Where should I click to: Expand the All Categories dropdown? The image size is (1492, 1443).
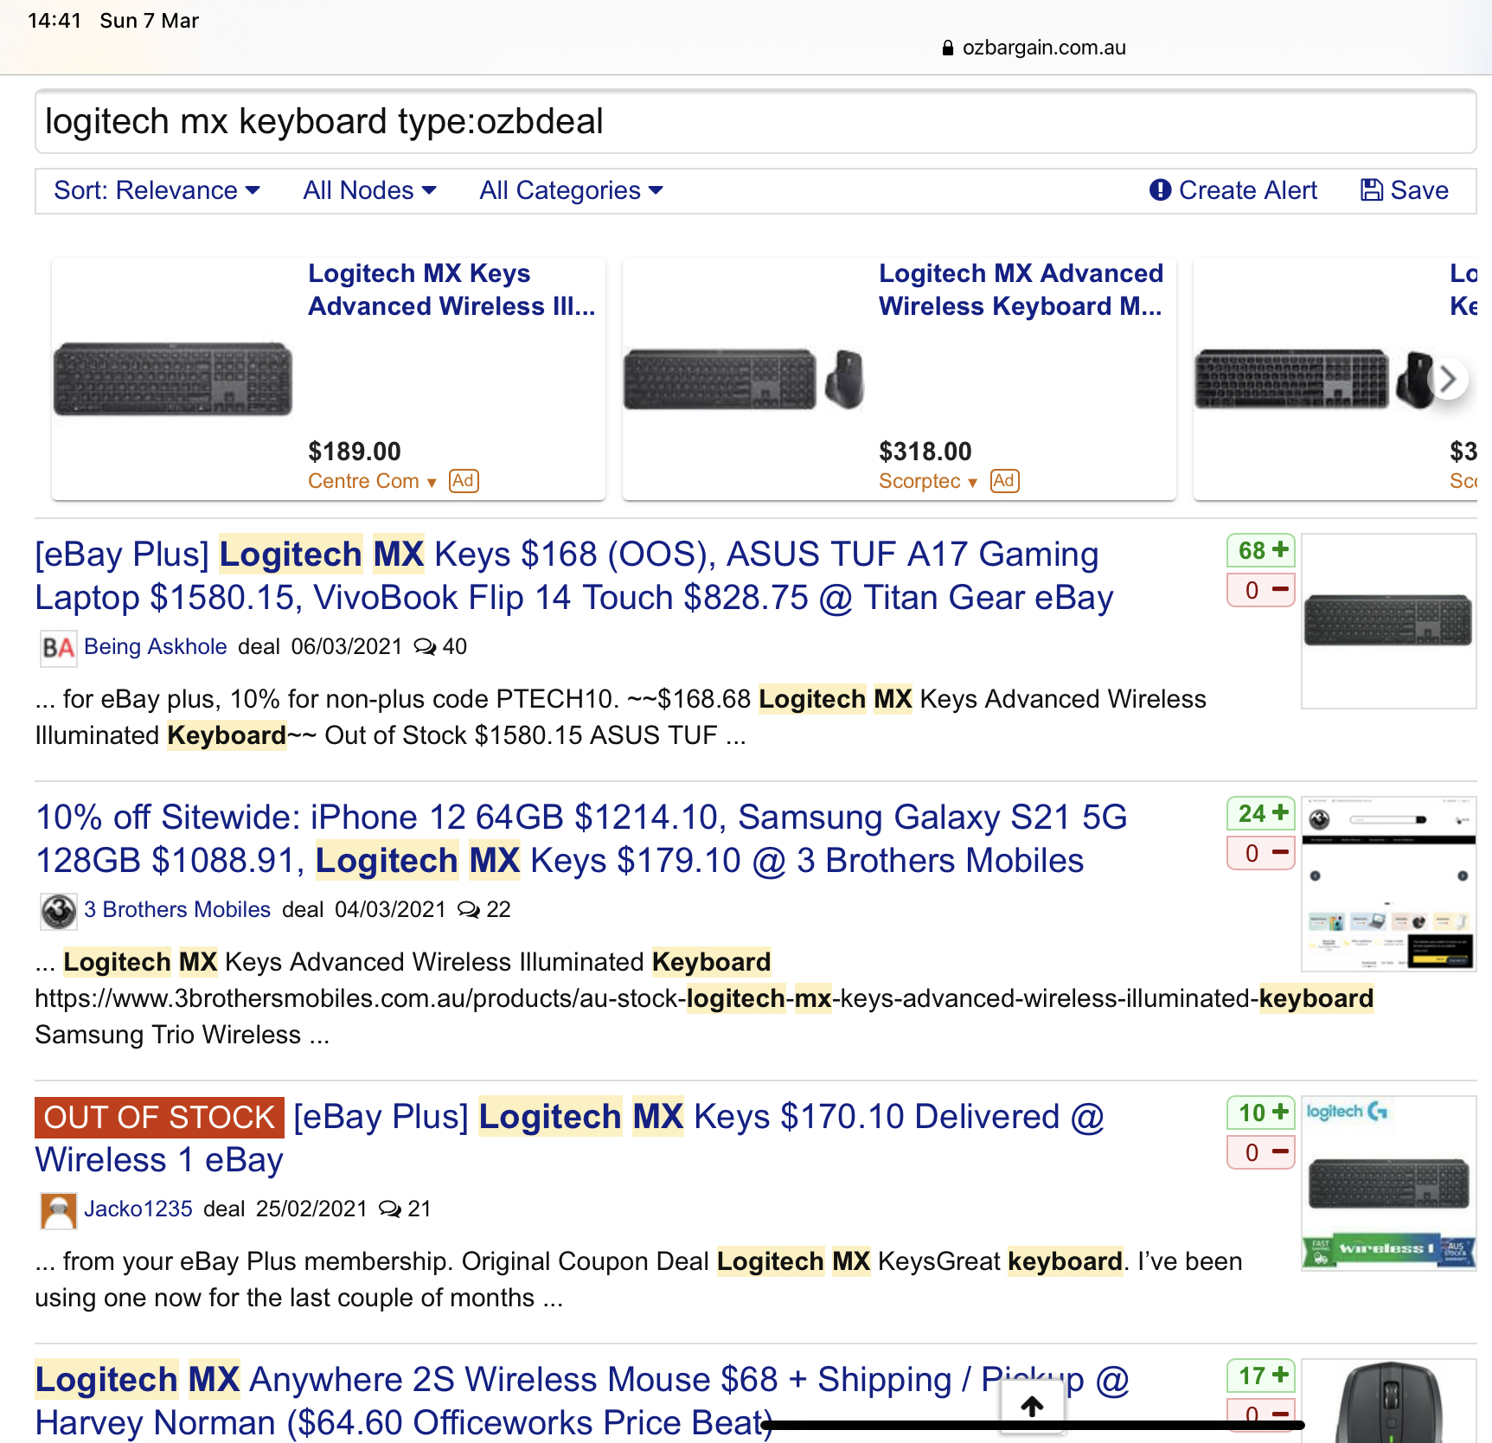571,190
